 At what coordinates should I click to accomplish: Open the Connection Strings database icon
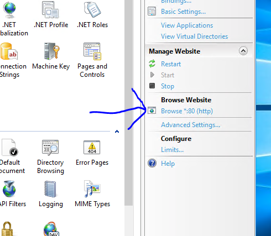(9, 51)
